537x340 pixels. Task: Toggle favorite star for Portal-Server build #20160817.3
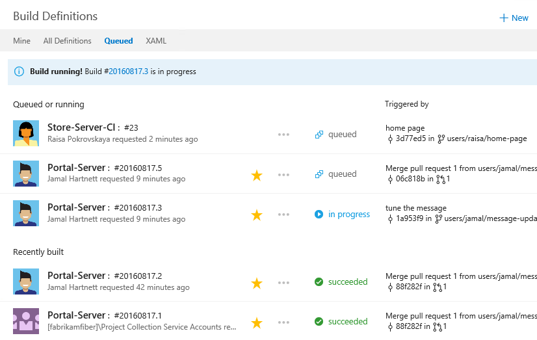pyautogui.click(x=257, y=215)
